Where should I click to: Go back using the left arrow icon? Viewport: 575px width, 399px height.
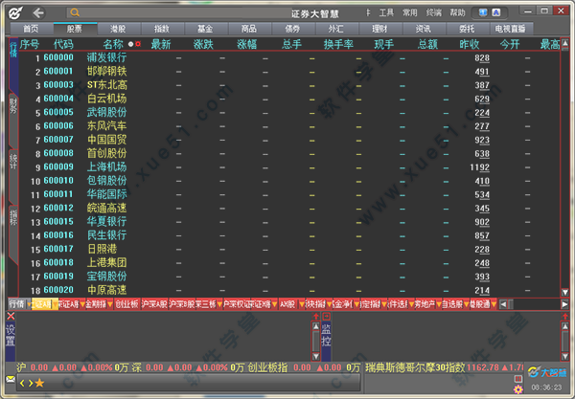click(38, 13)
